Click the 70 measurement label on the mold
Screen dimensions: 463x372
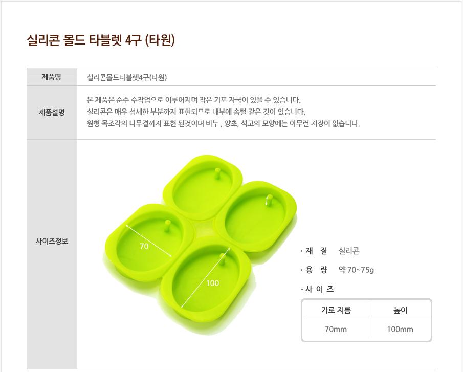(x=144, y=246)
